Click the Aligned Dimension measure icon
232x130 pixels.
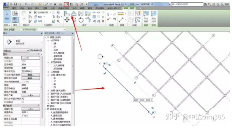pos(121,14)
